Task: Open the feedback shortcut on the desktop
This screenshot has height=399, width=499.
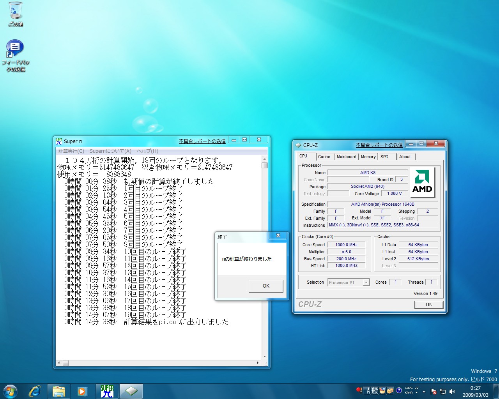Action: [x=16, y=56]
